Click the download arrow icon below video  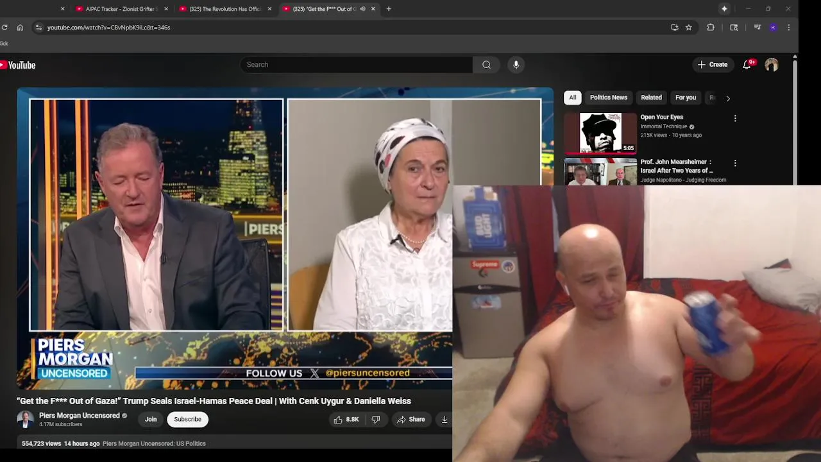coord(444,419)
